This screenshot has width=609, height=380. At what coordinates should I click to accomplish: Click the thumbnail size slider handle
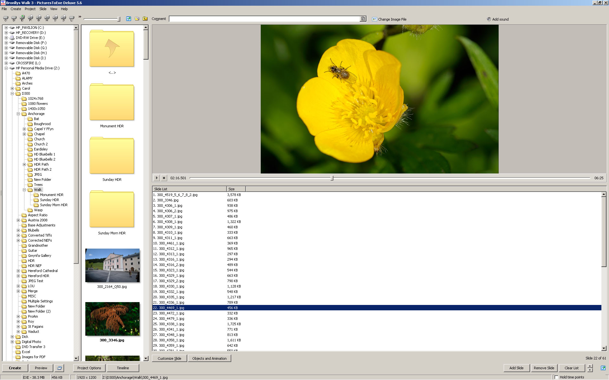119,19
